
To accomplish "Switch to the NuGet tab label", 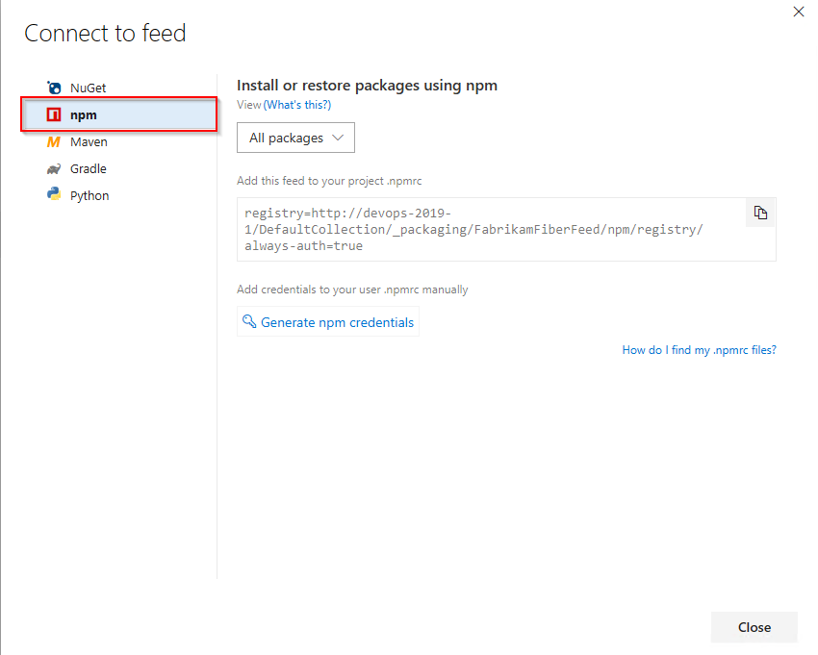I will [x=89, y=88].
